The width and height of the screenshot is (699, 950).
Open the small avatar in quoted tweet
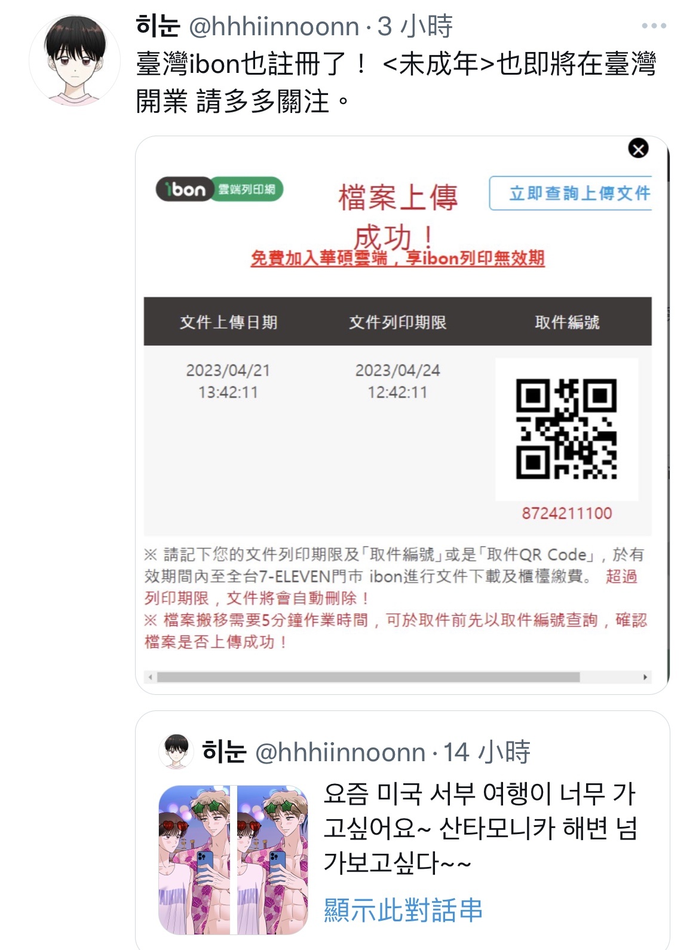point(176,751)
